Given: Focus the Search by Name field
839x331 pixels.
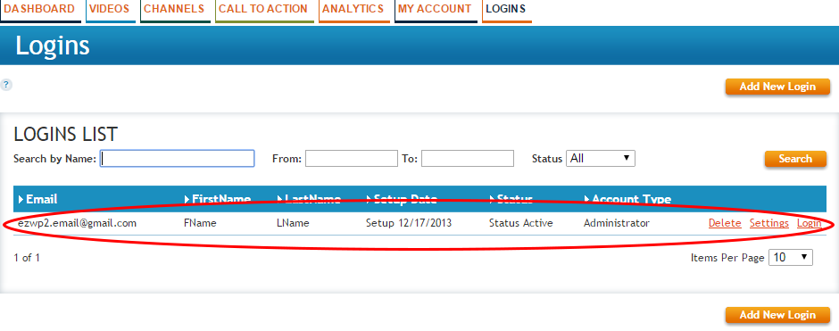Looking at the screenshot, I should click(x=177, y=158).
